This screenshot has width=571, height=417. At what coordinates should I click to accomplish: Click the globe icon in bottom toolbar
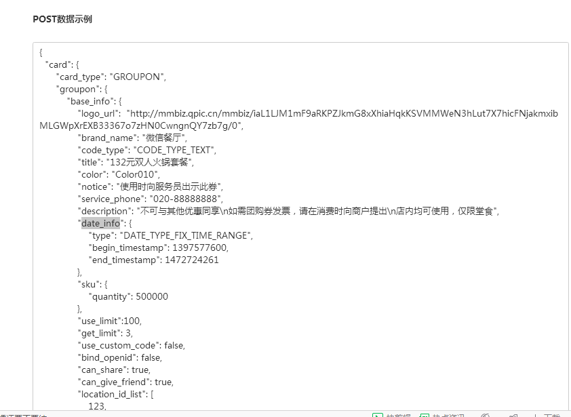tap(484, 414)
